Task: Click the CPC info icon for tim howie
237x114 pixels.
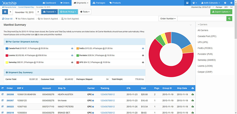Action: click(x=93, y=101)
